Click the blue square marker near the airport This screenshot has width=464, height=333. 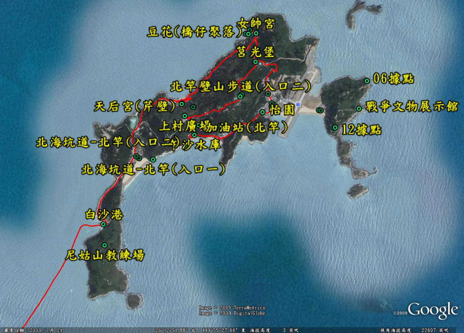(x=298, y=105)
